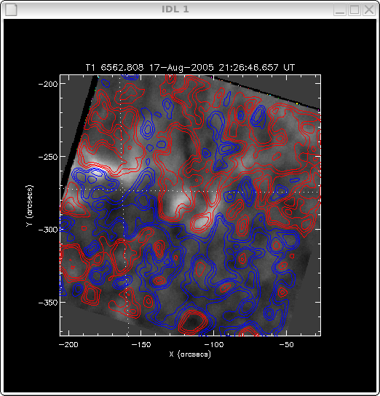
Task: Click the window menu icon in title bar
Action: click(11, 10)
